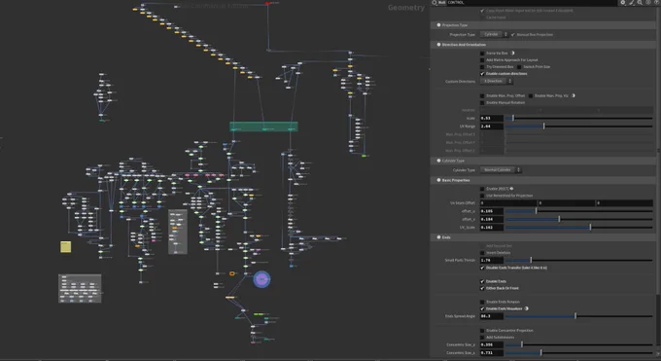
Task: Click the small icon beside Enable JRECT
Action: 511,189
